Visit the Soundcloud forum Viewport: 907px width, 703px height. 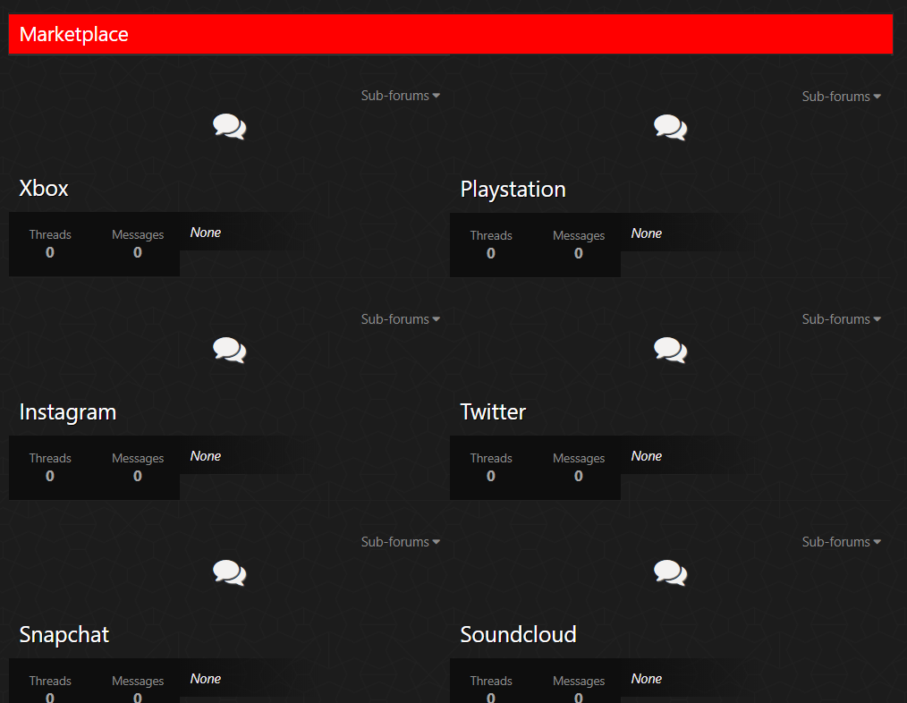point(518,635)
